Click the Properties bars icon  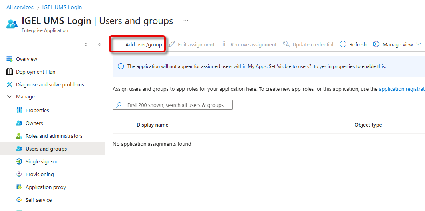pos(19,110)
